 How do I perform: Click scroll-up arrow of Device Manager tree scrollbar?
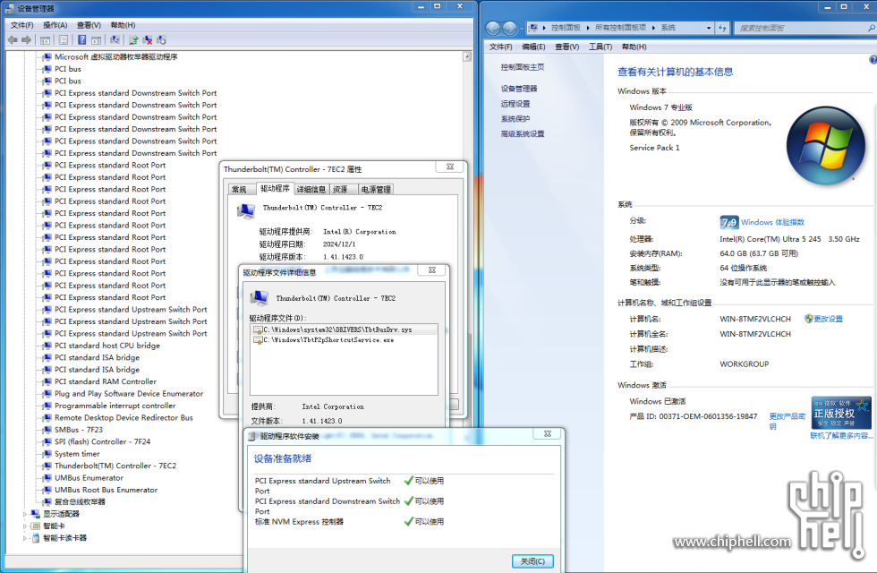pos(467,56)
